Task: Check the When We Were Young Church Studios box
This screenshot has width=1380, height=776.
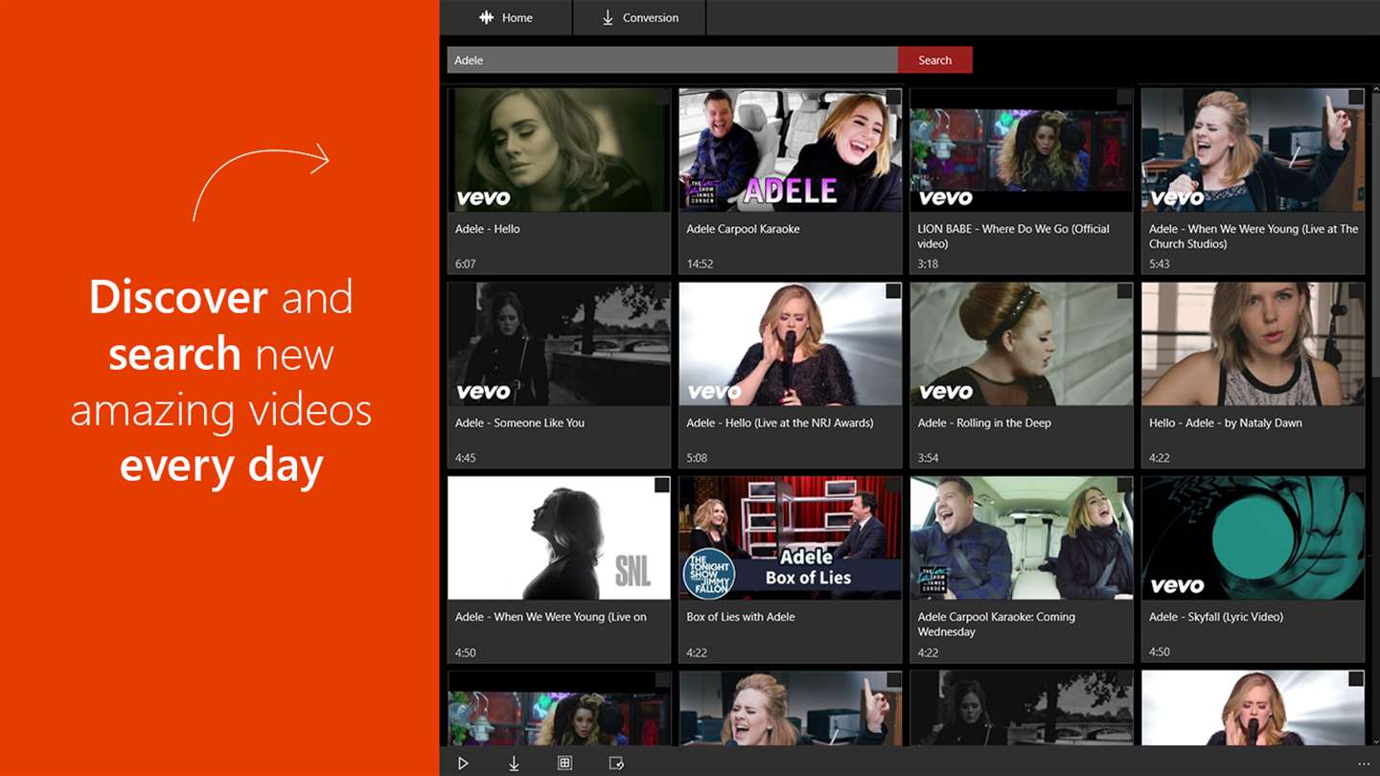Action: [x=1356, y=97]
